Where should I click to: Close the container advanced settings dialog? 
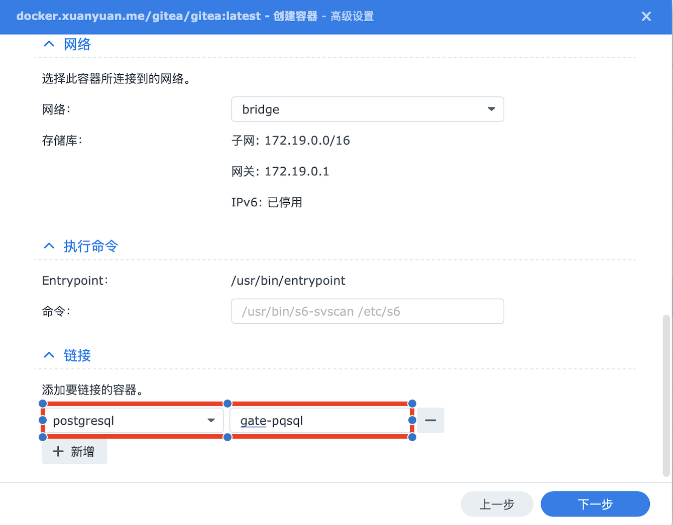[646, 17]
